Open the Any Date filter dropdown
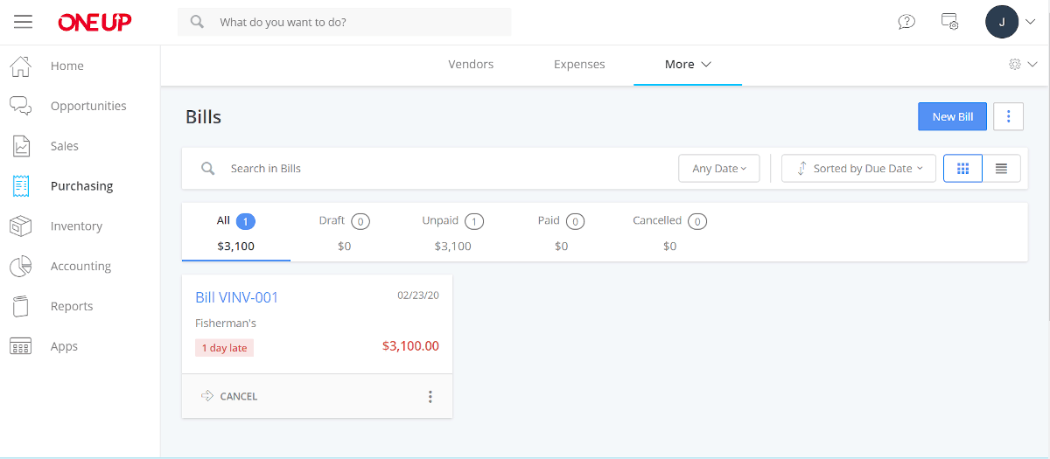The image size is (1050, 459). pos(719,169)
